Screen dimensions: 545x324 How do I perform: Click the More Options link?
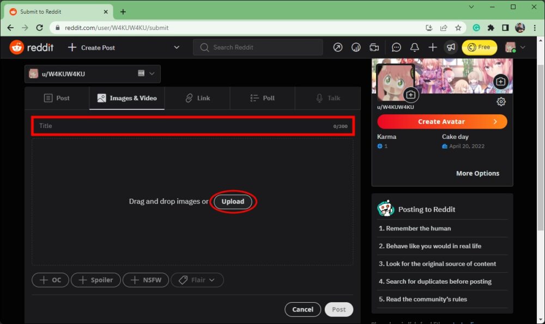click(477, 173)
